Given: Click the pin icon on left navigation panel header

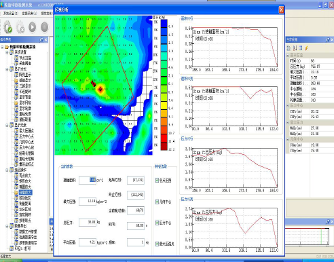Looking at the screenshot, I should click(x=41, y=39).
